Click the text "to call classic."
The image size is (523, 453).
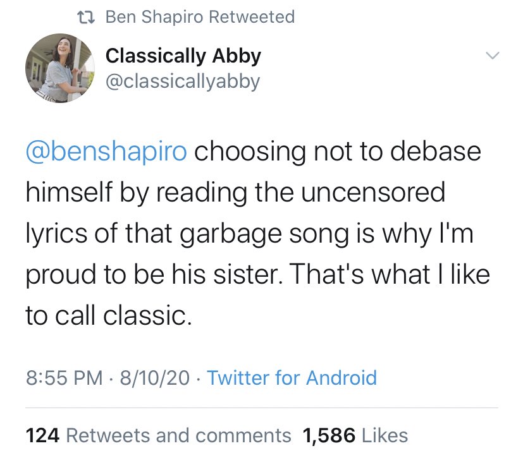click(x=108, y=315)
